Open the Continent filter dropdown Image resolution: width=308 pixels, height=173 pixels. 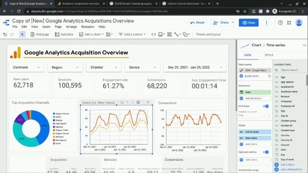[26, 67]
